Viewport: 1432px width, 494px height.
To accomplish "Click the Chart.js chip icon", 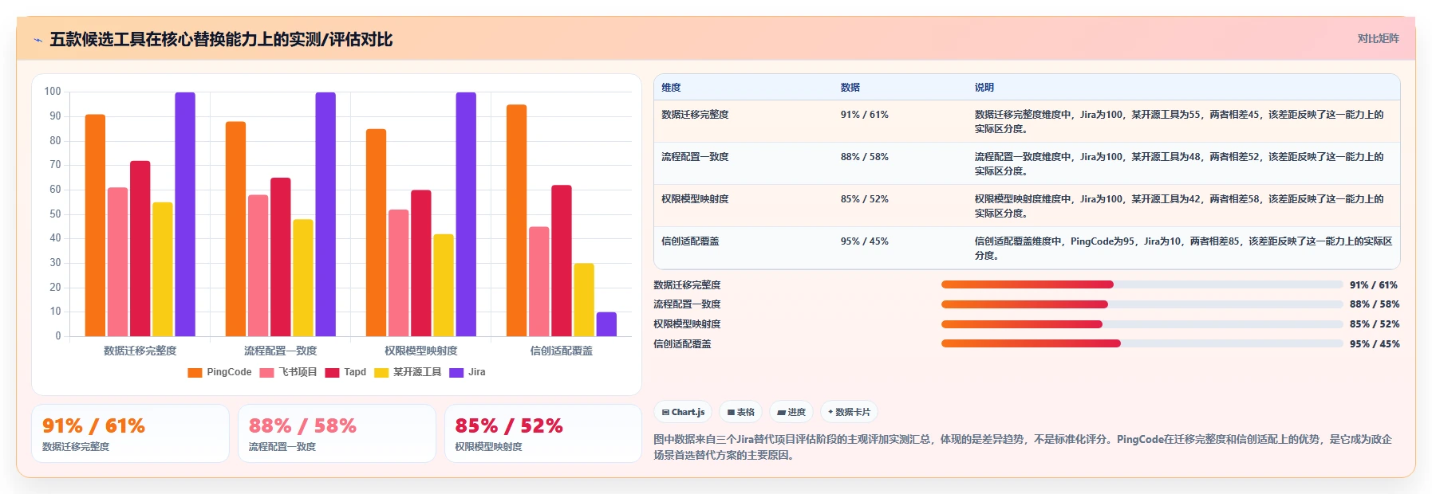I will [x=665, y=412].
